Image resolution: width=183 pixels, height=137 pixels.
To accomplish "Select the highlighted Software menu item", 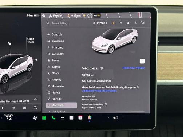I will [61, 105].
